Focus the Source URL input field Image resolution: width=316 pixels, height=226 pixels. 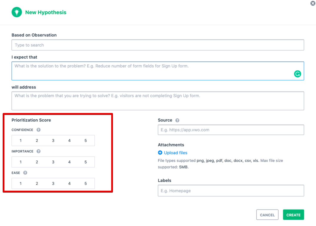tap(231, 130)
